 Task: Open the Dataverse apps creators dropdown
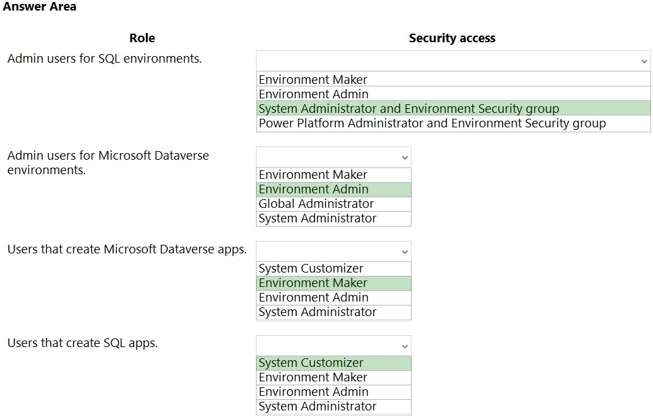tap(334, 251)
